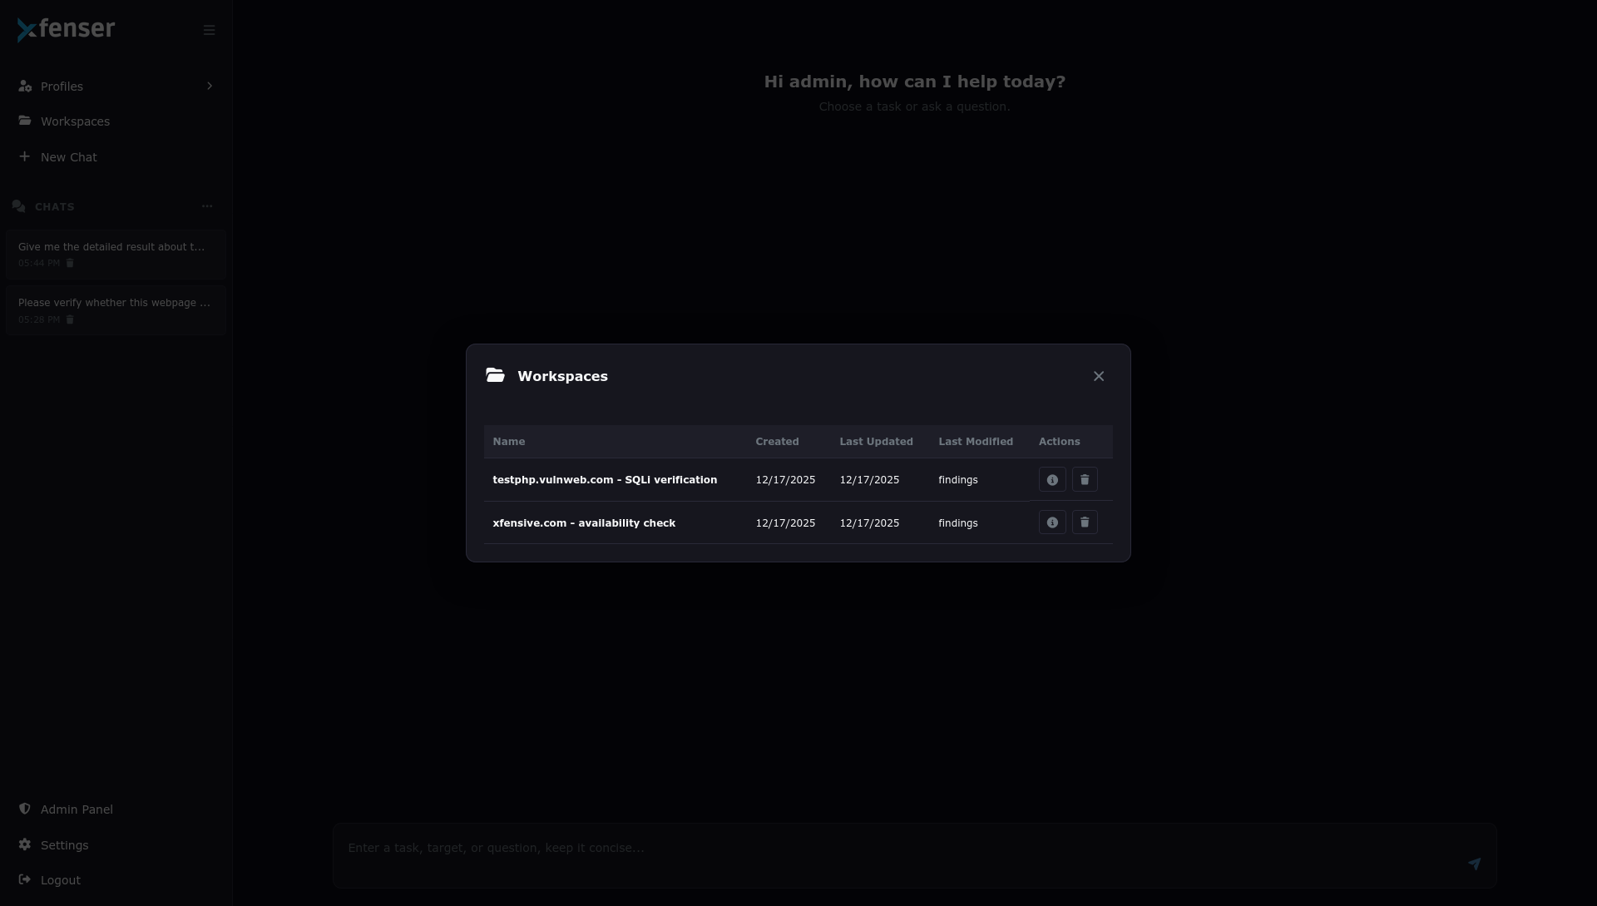1597x906 pixels.
Task: Delete the 05:44 PM chat
Action: click(70, 264)
